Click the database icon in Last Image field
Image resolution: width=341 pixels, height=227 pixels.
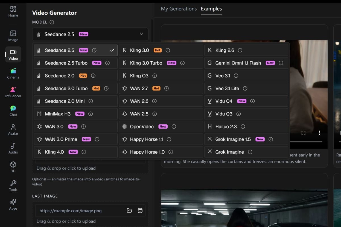(x=140, y=211)
